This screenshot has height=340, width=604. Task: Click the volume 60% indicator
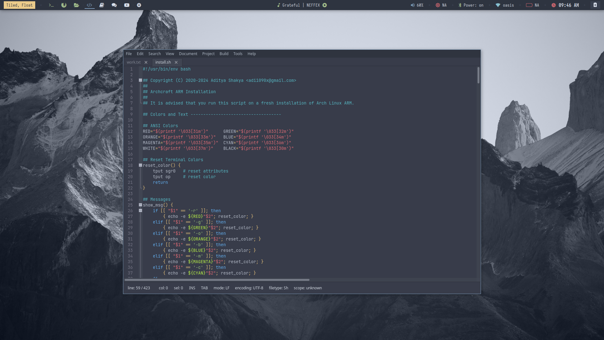pos(417,5)
